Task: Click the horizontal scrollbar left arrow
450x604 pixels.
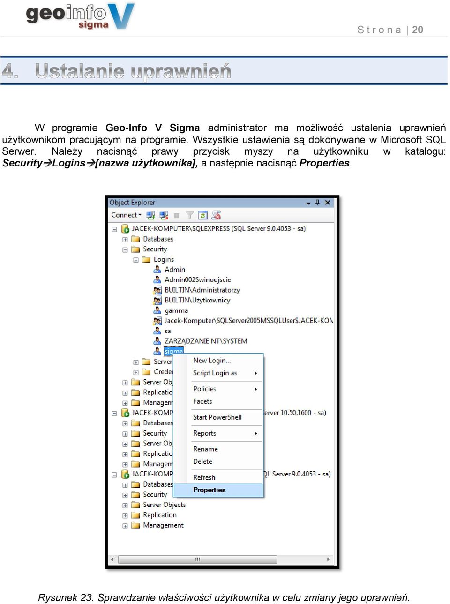Action: [112, 559]
